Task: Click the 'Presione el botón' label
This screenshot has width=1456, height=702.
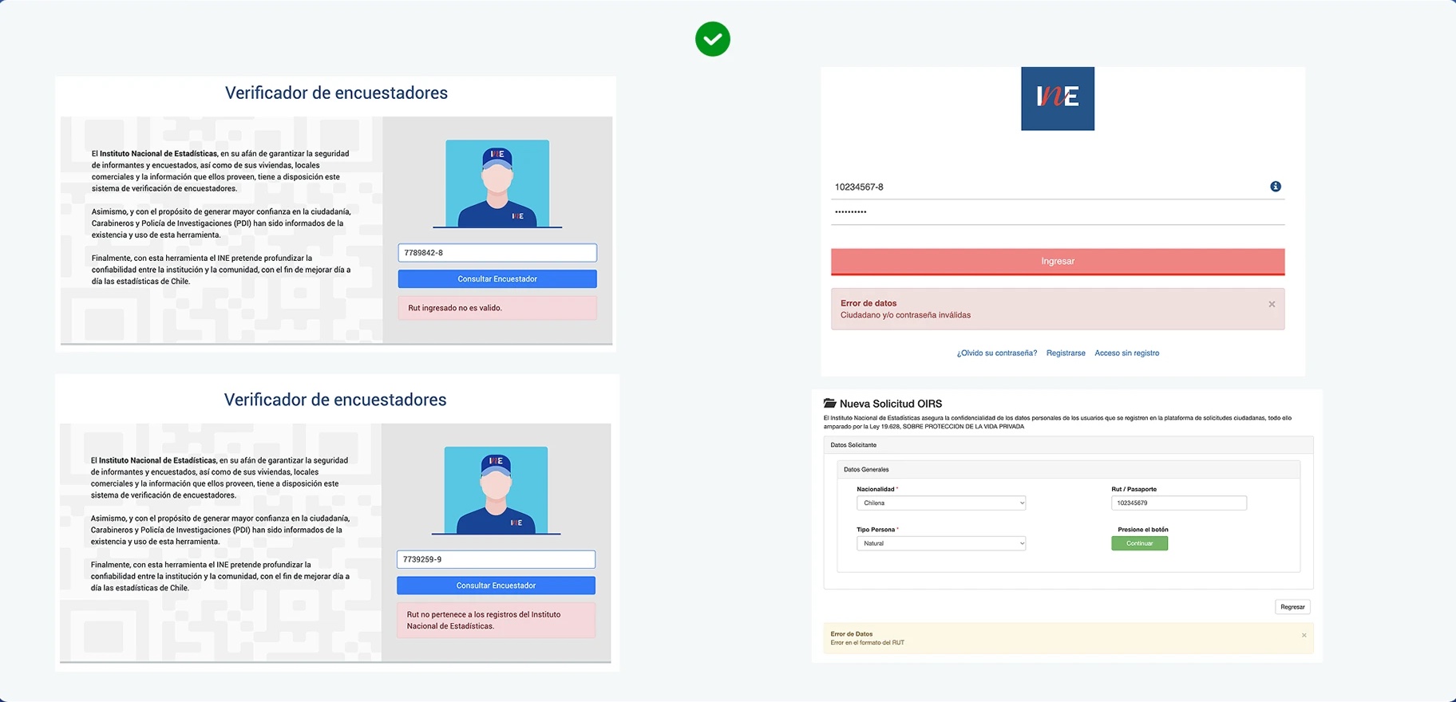Action: 1143,530
